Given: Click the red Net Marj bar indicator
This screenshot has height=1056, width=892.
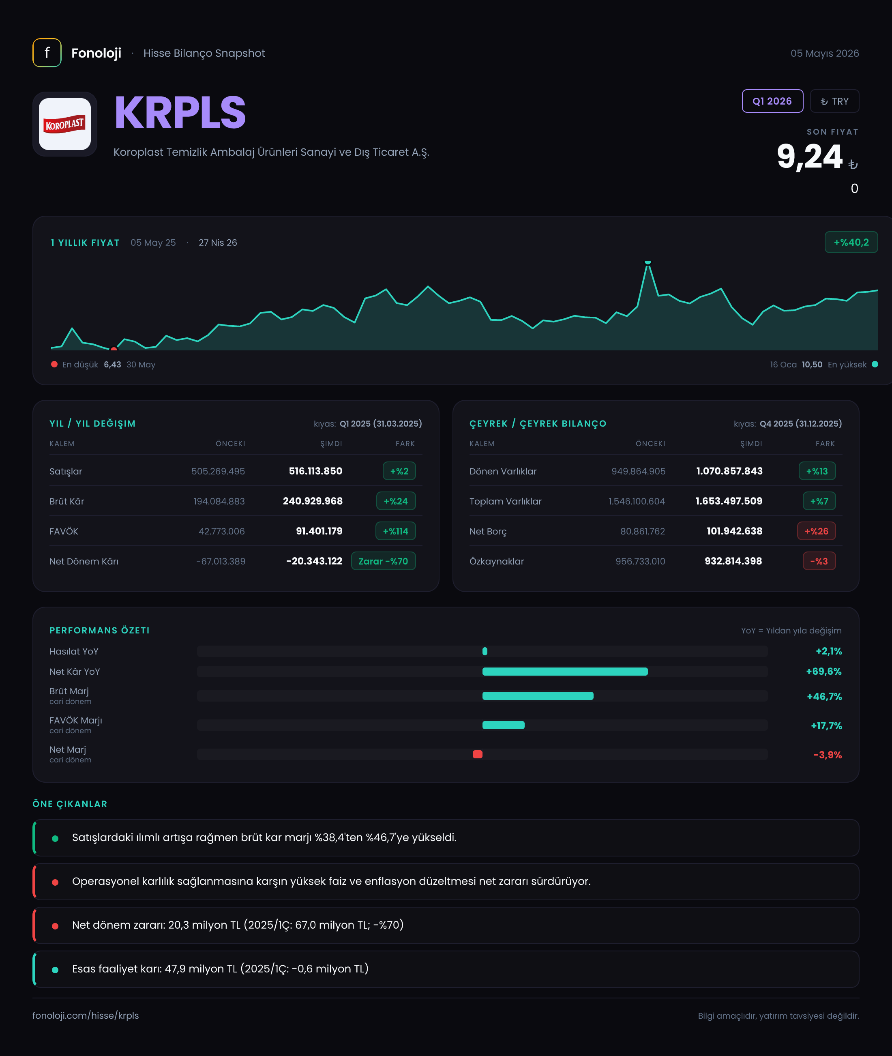Looking at the screenshot, I should 477,754.
